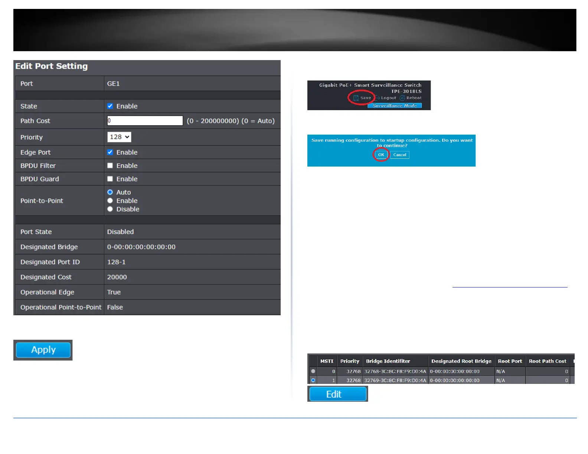Toggle the State Enable checkbox
This screenshot has width=588, height=454.
110,106
